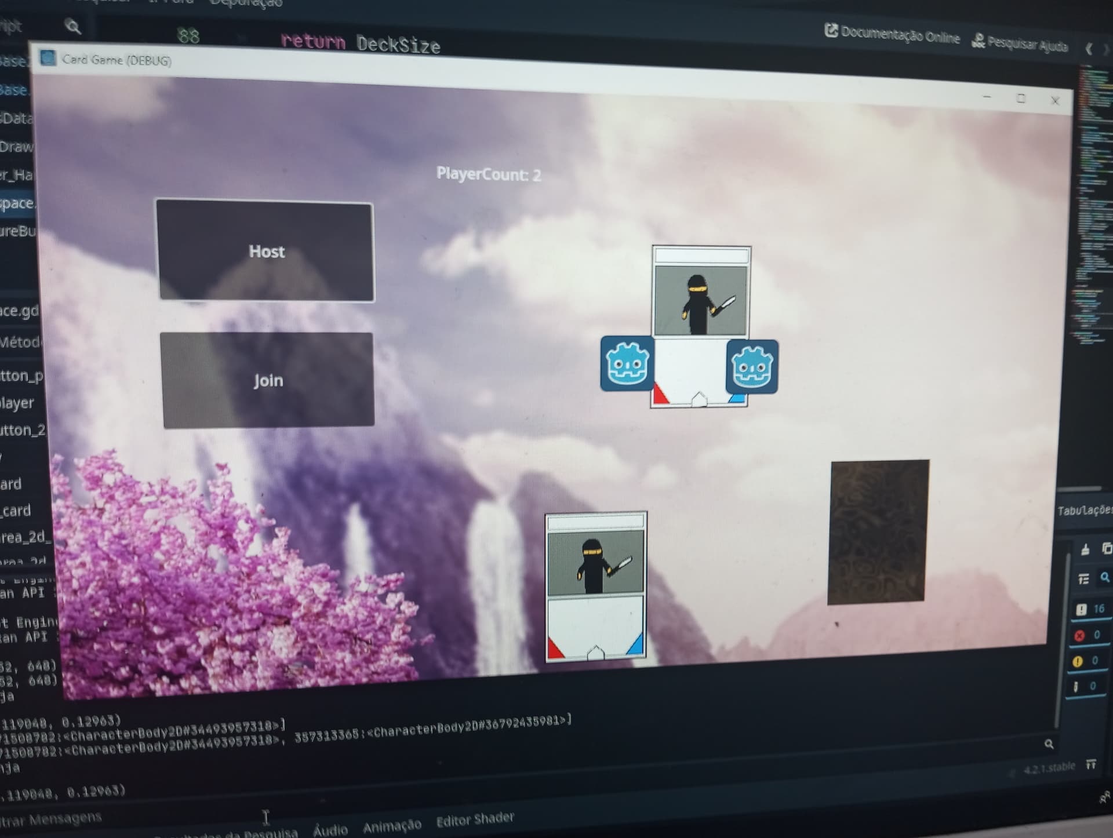Open the Depuração menu in Godot editor
The image size is (1113, 838).
[246, 3]
